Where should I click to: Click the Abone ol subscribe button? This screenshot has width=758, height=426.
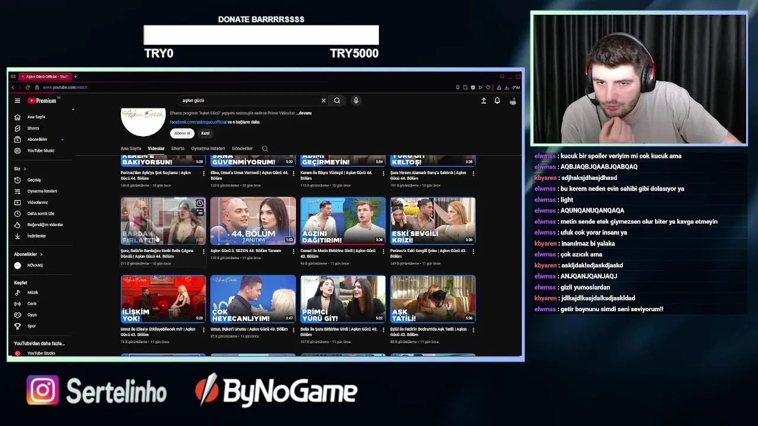[x=182, y=133]
